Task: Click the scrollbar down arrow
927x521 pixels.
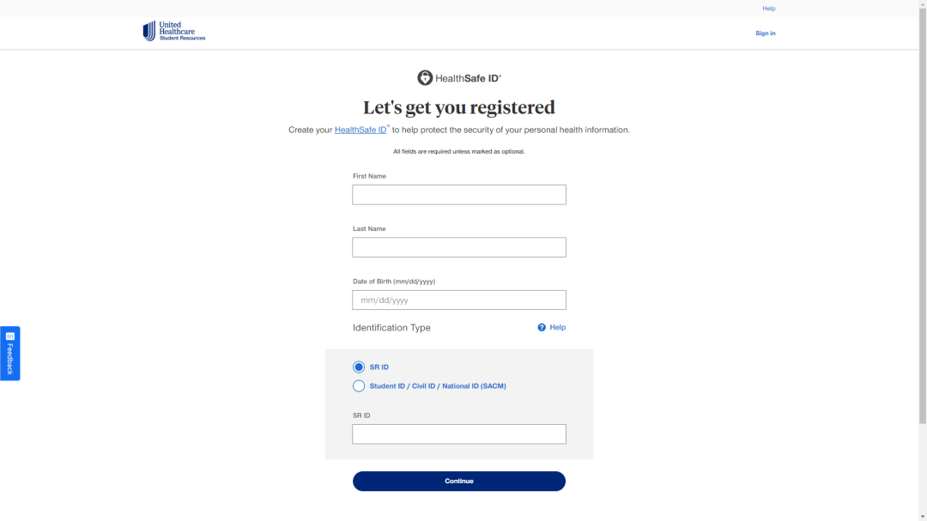Action: point(923,516)
